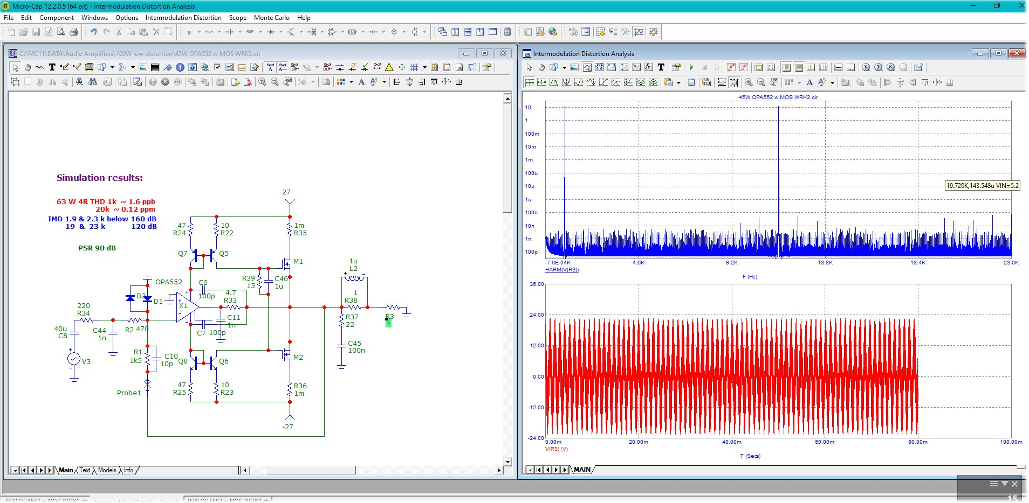Toggle Node Numbers display
The height and width of the screenshot is (503, 1029).
[295, 67]
